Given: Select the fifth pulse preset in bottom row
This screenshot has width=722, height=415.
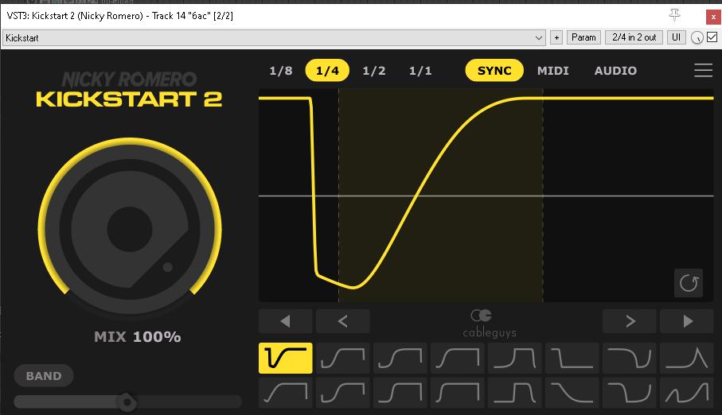Looking at the screenshot, I should pyautogui.click(x=515, y=393).
